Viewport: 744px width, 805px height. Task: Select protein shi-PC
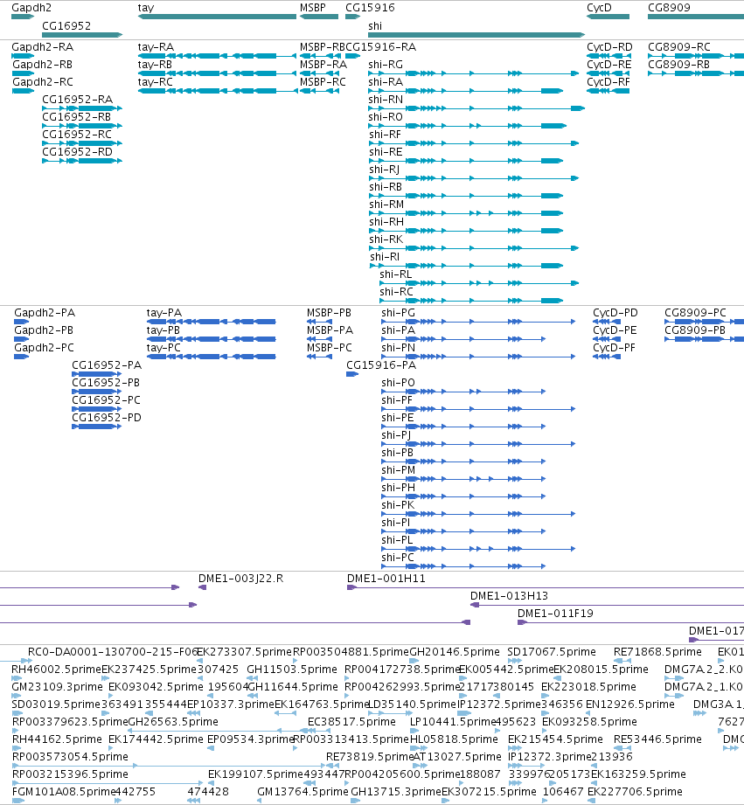(398, 557)
